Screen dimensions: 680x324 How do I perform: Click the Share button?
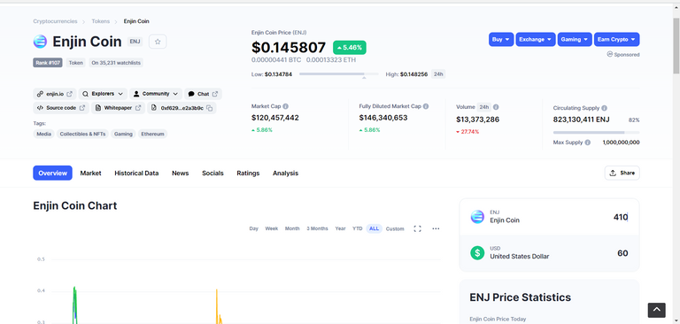[x=622, y=173]
